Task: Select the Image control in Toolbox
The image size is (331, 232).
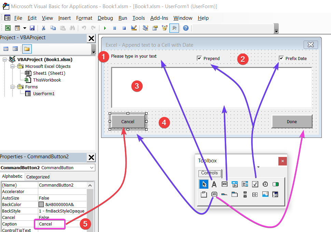Action: pos(265,194)
